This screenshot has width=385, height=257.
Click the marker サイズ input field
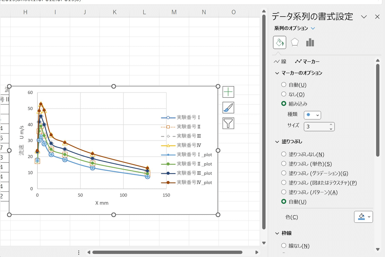[x=315, y=126]
